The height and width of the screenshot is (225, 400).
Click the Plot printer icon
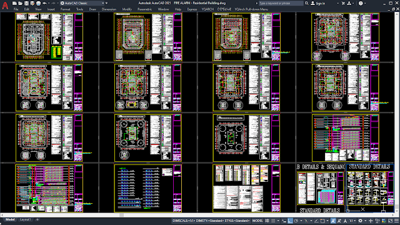[x=38, y=3]
